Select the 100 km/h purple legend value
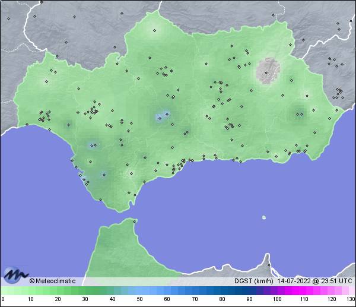The height and width of the screenshot is (307, 356). [x=276, y=299]
